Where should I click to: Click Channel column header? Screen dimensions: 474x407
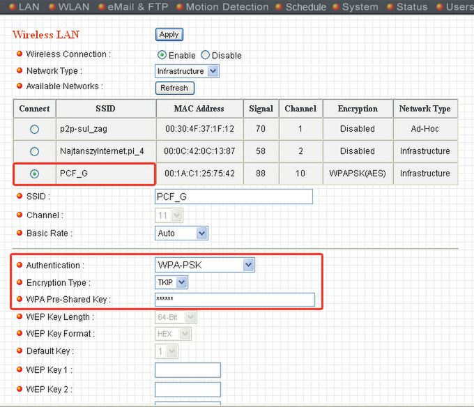click(300, 109)
